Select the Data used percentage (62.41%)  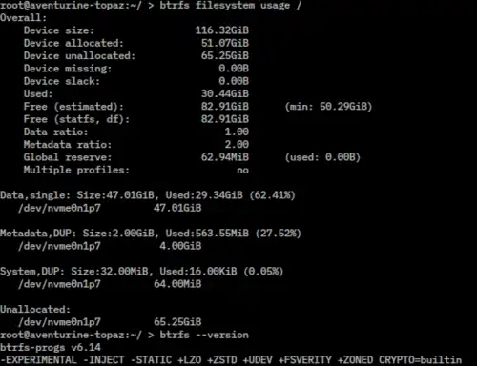pyautogui.click(x=272, y=195)
